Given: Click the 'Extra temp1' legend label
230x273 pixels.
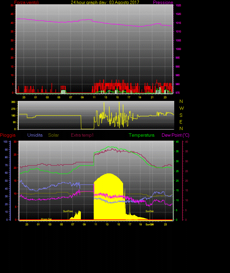Looking at the screenshot, I should tap(82, 135).
